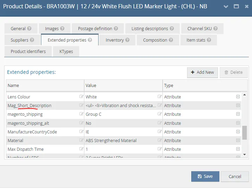Edit the Group C value pencil icon
The image size is (252, 192).
[x=160, y=114]
